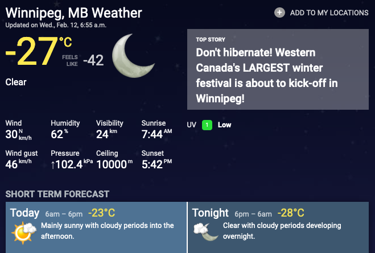Click the plus icon beside Add To My Locations
This screenshot has width=375, height=253.
[279, 13]
